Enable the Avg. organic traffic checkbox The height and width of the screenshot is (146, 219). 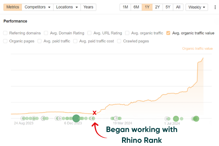(127, 33)
